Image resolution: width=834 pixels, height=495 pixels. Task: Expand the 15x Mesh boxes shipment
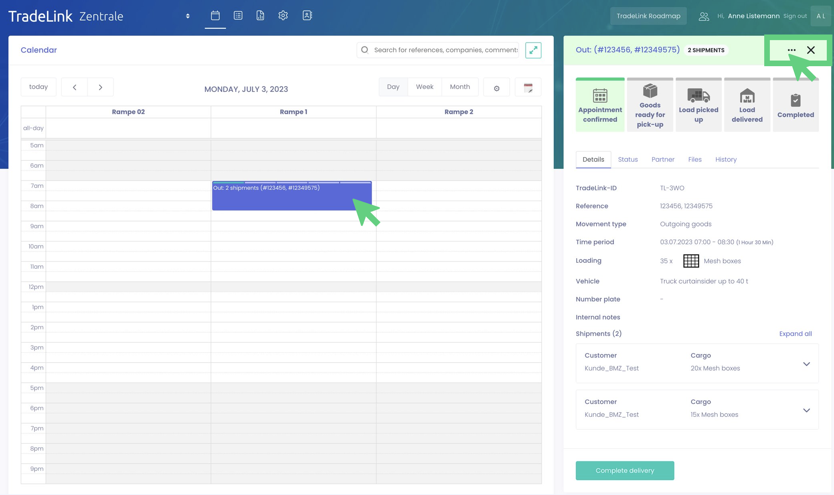pos(806,410)
